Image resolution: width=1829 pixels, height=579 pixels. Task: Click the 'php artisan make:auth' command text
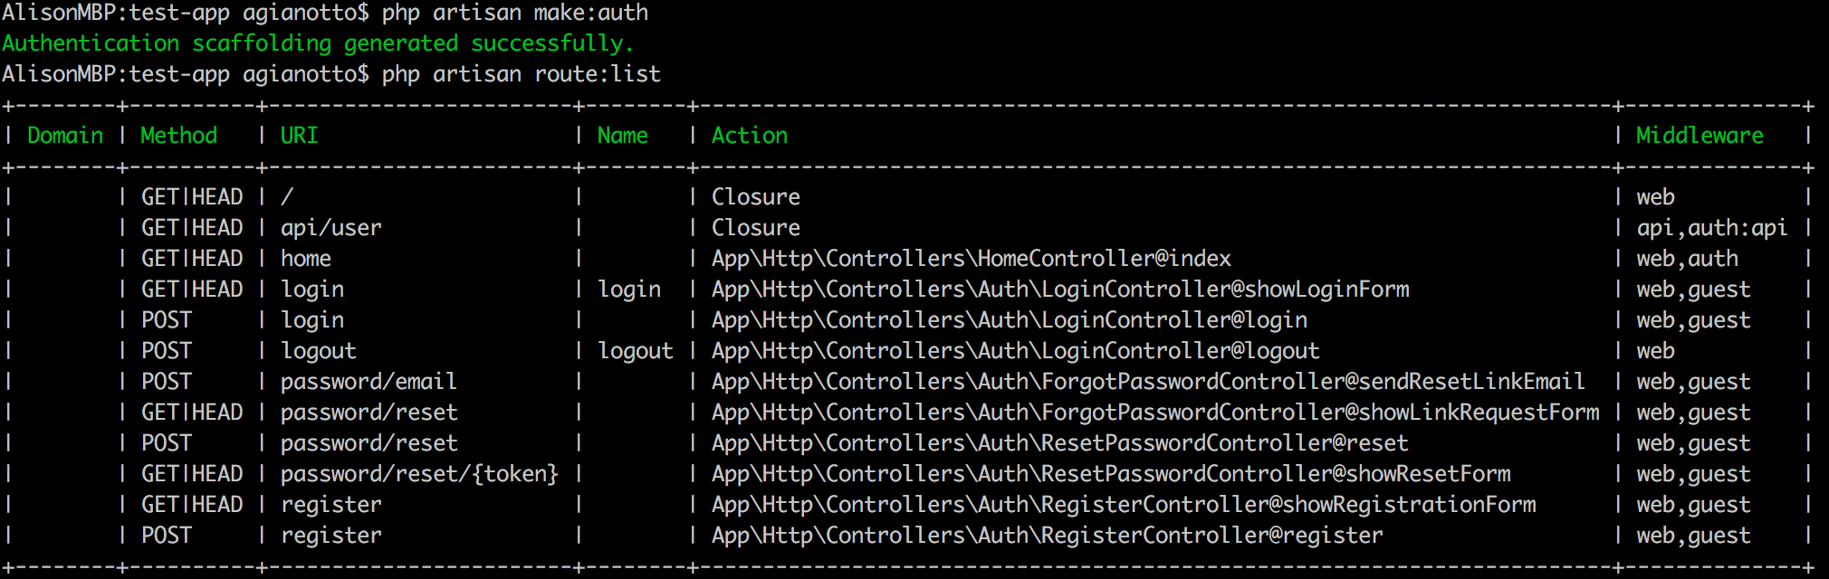(x=515, y=14)
